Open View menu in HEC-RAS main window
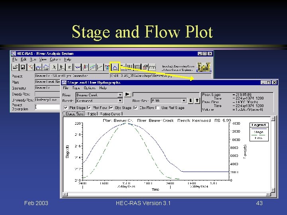Screen dimensions: 287x215 point(43,59)
